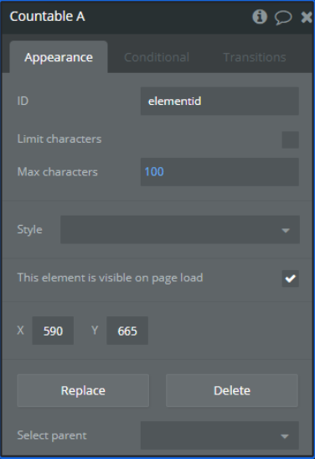Screen dimensions: 315x459
Task: Open the comment bubble icon
Action: [283, 17]
